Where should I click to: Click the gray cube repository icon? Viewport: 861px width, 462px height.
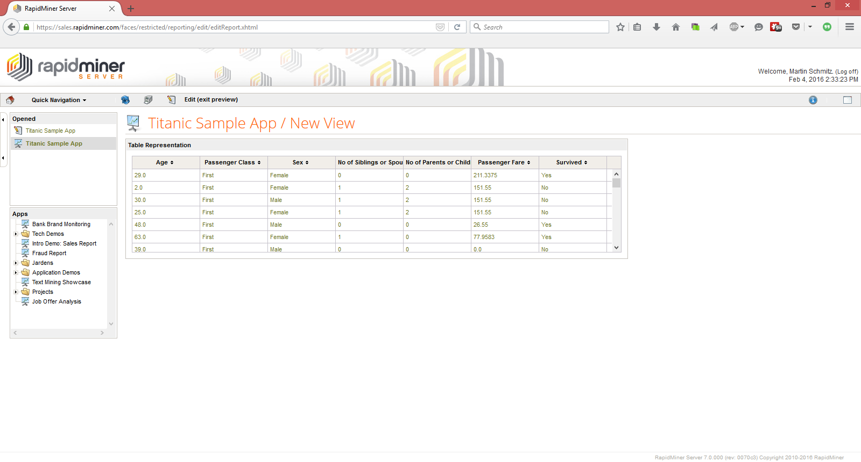tap(148, 100)
